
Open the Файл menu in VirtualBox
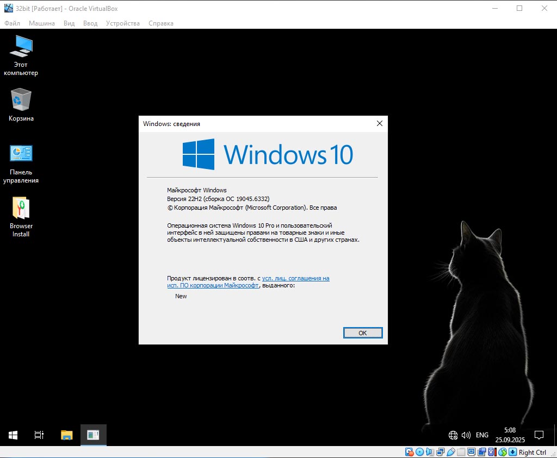click(12, 23)
